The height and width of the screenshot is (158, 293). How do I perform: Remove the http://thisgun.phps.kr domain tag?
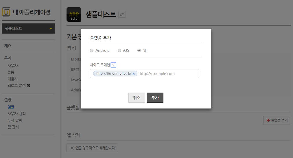coord(134,74)
